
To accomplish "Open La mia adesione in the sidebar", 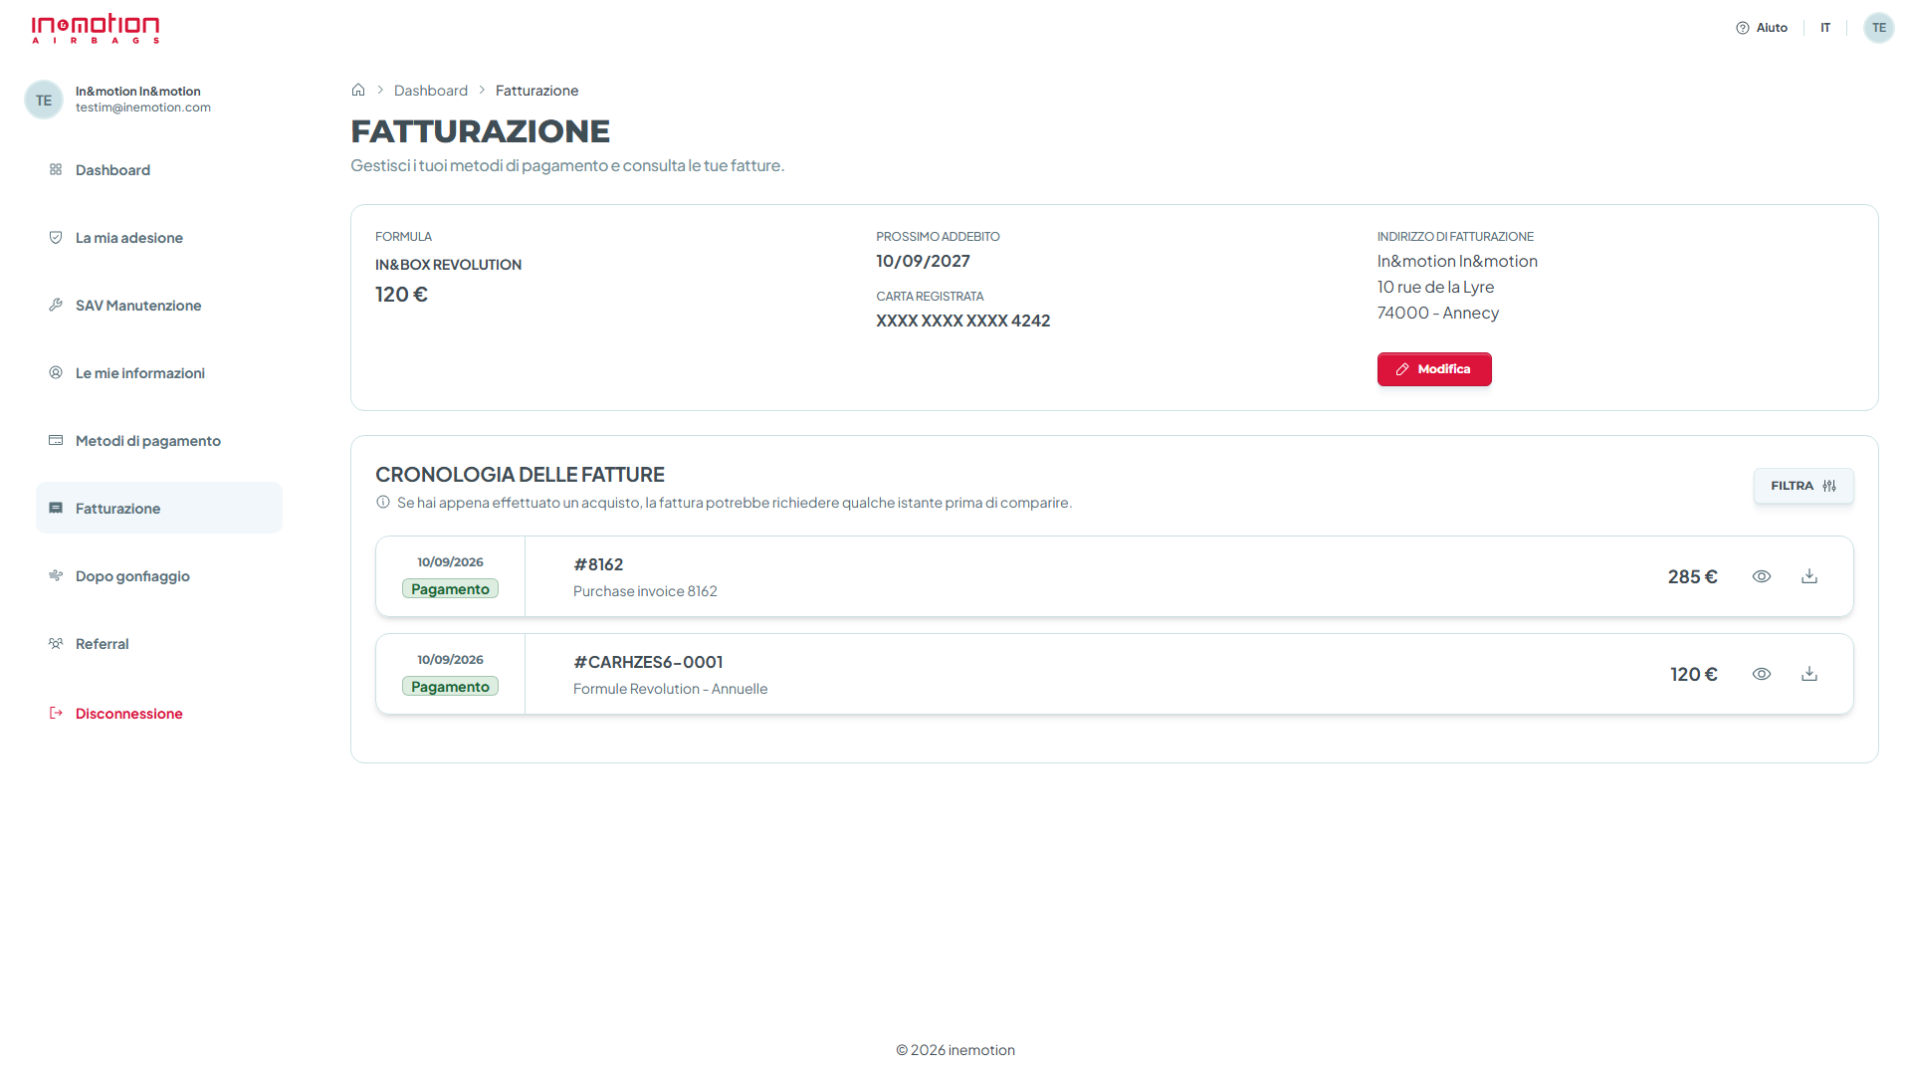I will (x=159, y=238).
